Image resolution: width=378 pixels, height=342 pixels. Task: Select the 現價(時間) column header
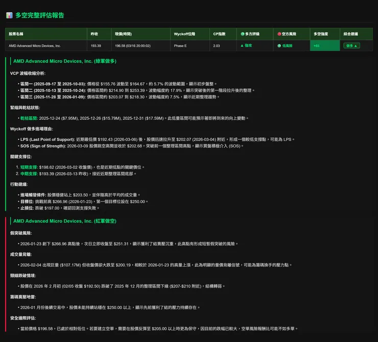tap(141, 34)
